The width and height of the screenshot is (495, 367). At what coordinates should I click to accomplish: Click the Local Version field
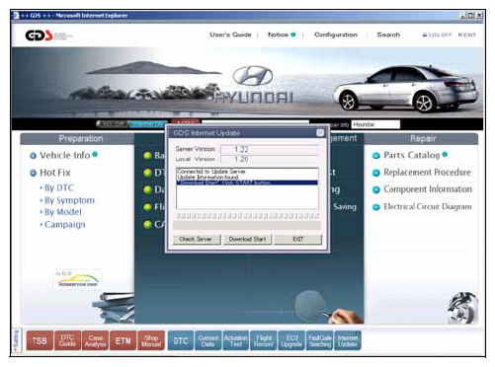[270, 159]
